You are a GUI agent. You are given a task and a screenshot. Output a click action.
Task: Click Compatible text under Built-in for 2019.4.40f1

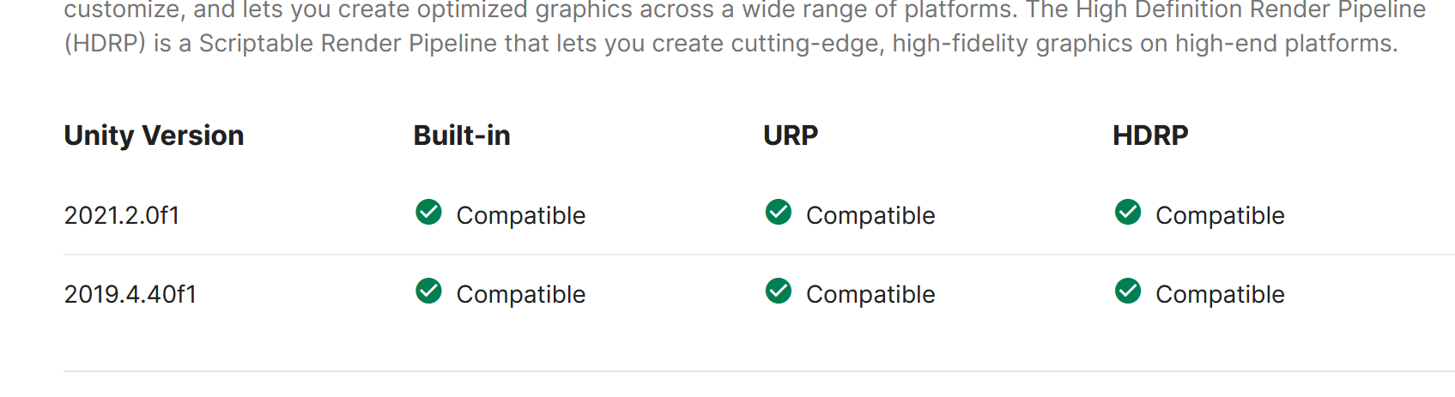tap(521, 295)
